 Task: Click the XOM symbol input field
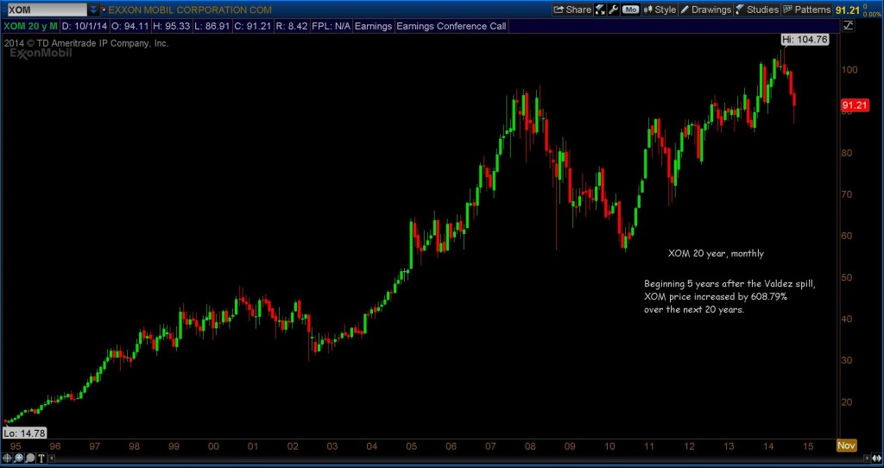coord(47,9)
